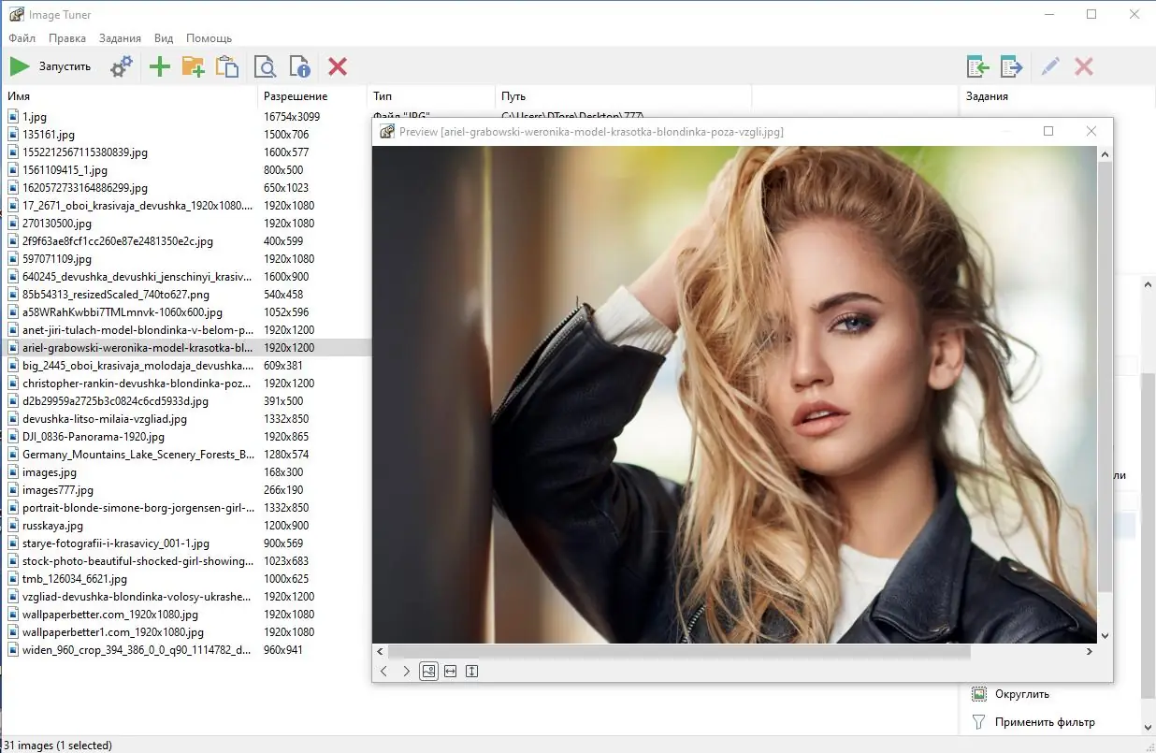Click the preview magnifier icon in toolbar

point(266,66)
